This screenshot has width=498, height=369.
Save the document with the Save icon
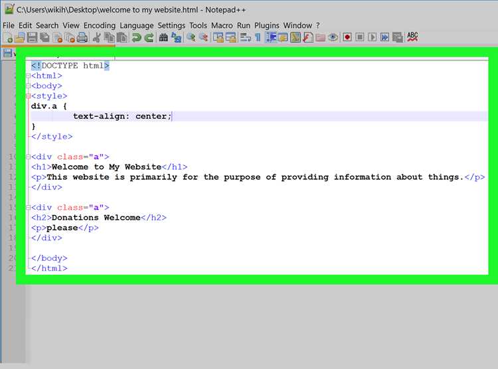pos(32,37)
